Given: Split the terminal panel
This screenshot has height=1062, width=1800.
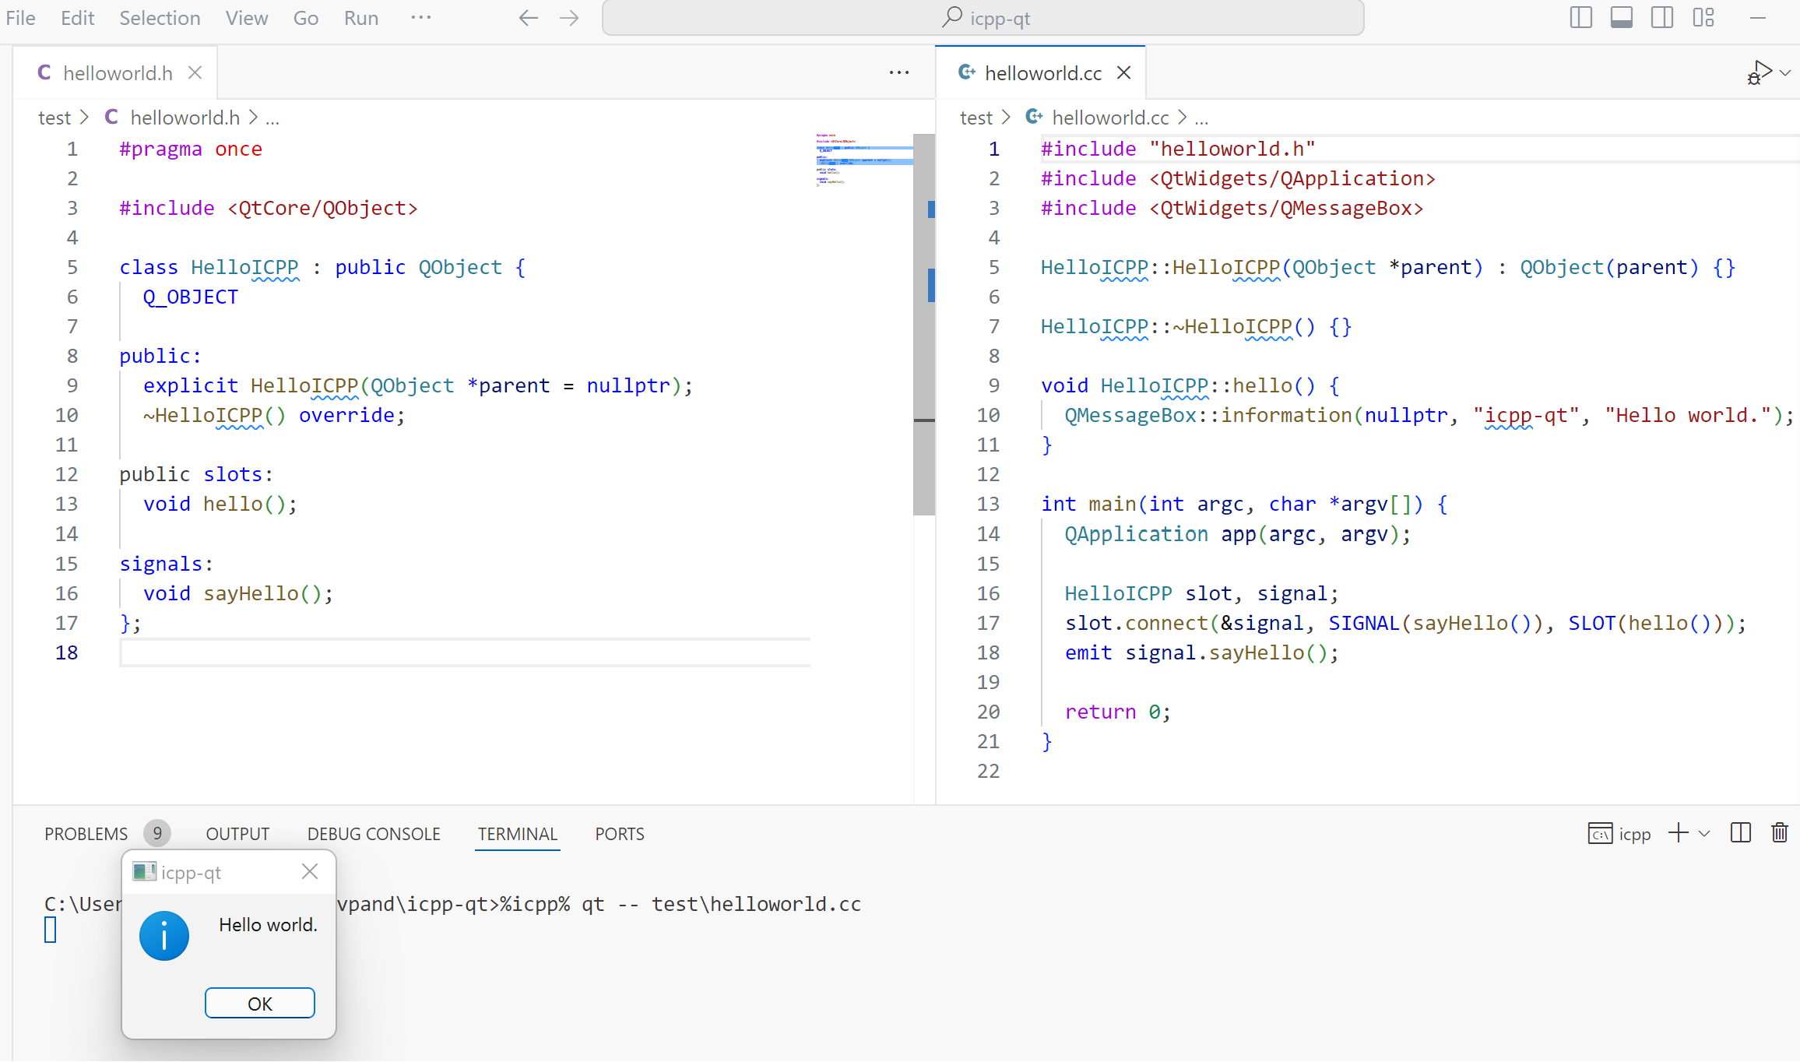Looking at the screenshot, I should [x=1740, y=833].
